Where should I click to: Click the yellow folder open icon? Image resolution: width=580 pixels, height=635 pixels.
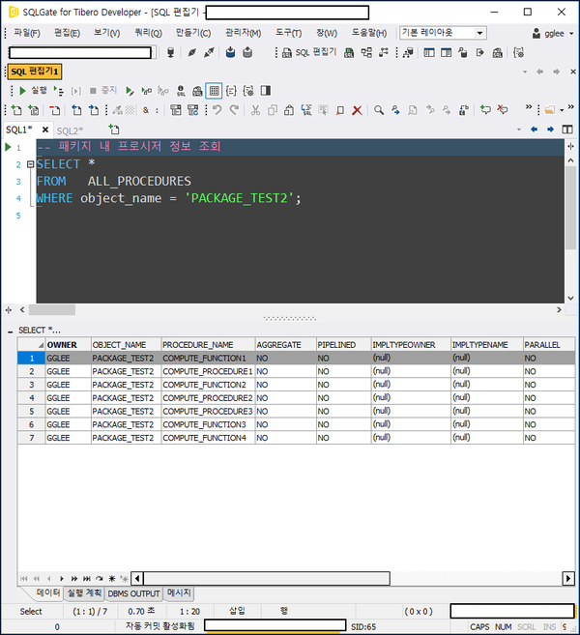[550, 110]
